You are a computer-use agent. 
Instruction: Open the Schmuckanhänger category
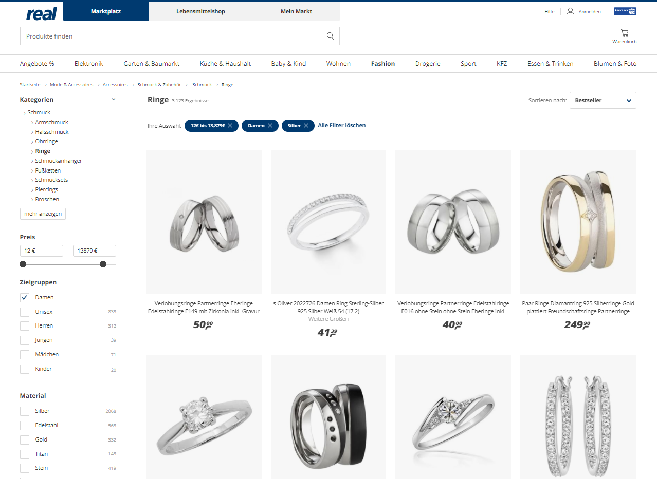[59, 161]
